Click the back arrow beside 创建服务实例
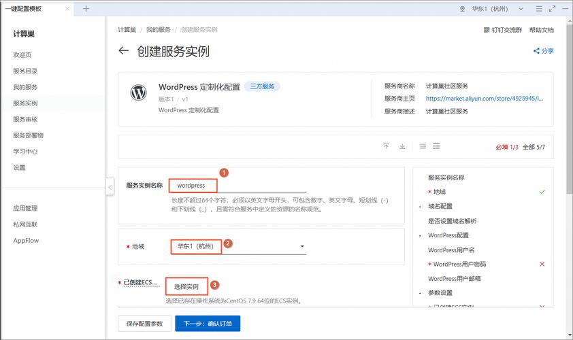Screen dimensions: 573x340 pos(124,51)
